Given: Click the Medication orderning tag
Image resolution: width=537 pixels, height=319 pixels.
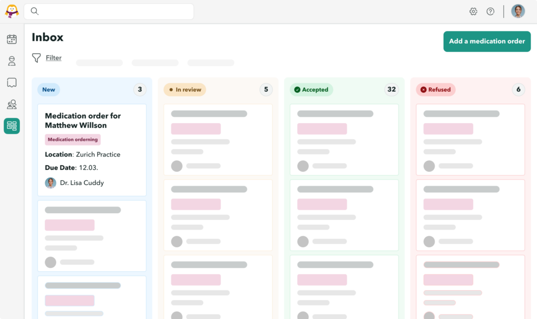Looking at the screenshot, I should (x=72, y=139).
